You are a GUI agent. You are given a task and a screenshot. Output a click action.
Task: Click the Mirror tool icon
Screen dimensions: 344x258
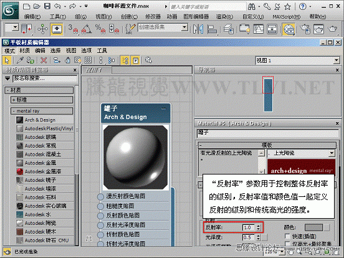tap(198, 29)
